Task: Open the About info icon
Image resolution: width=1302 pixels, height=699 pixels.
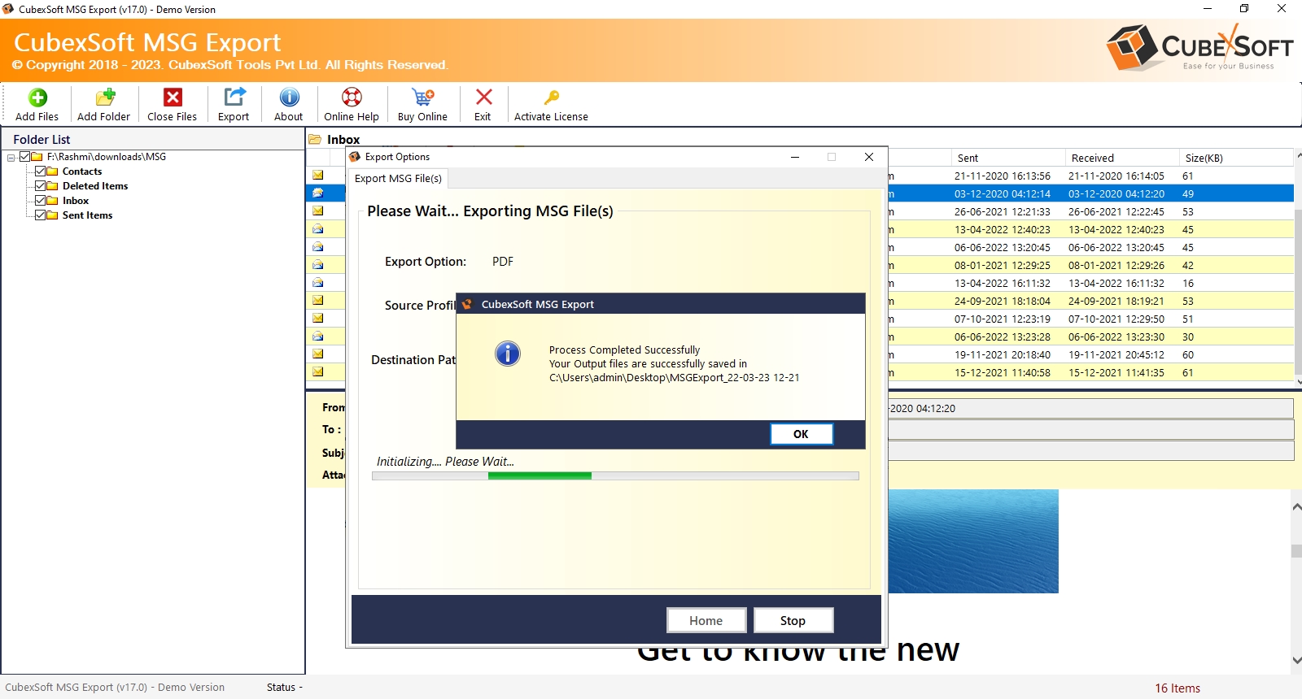Action: click(x=289, y=98)
